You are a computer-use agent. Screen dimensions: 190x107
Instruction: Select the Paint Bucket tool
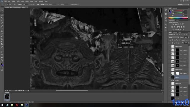point(2,39)
